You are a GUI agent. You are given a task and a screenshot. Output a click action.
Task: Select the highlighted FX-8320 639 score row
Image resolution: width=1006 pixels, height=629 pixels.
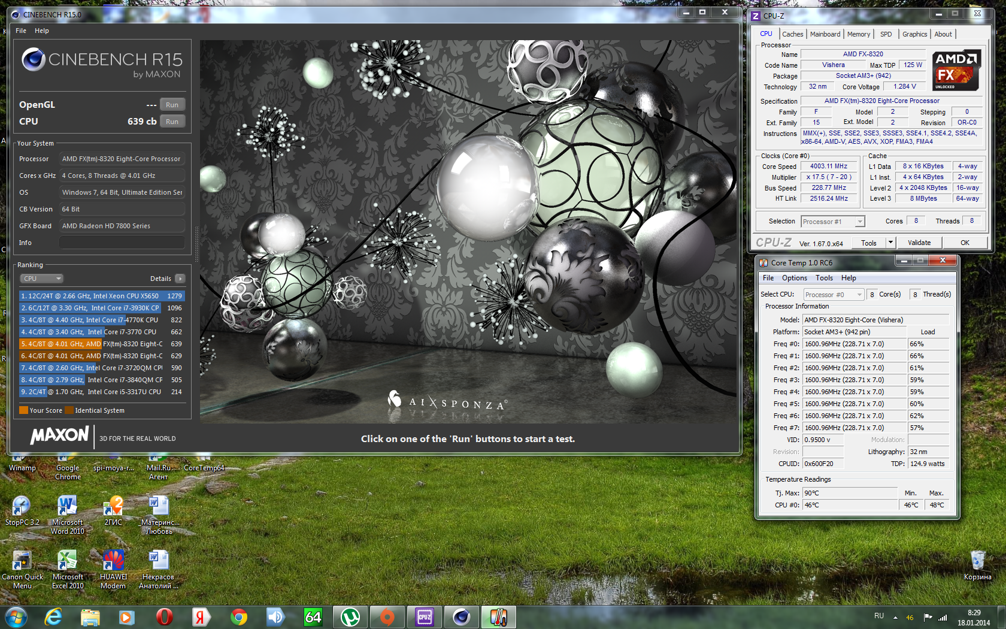102,344
